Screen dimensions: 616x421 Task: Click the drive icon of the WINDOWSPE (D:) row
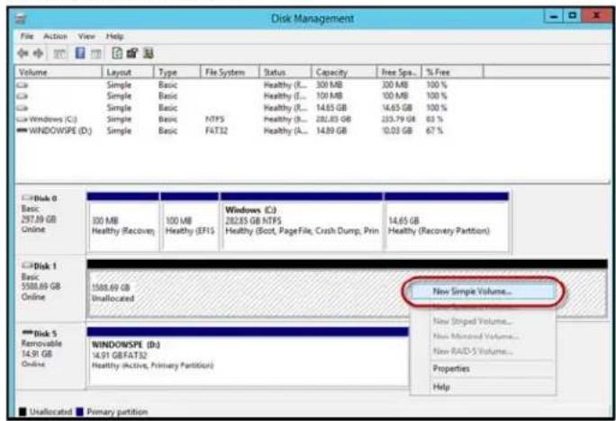coord(22,130)
